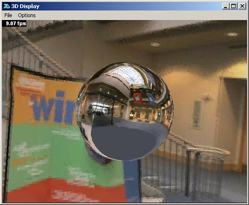Minimize the 3D Display window
249x205 pixels.
click(x=226, y=6)
